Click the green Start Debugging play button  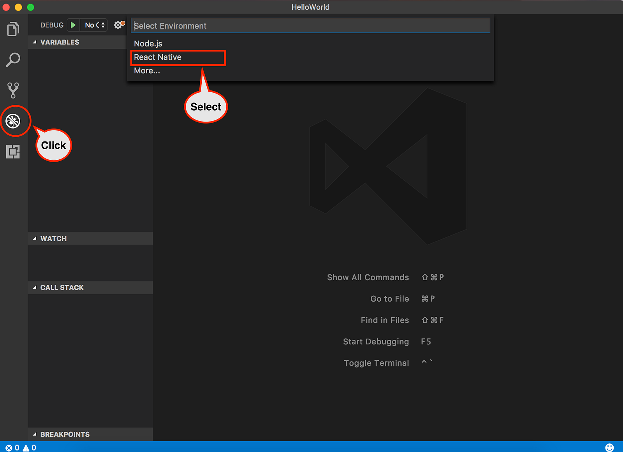point(73,25)
